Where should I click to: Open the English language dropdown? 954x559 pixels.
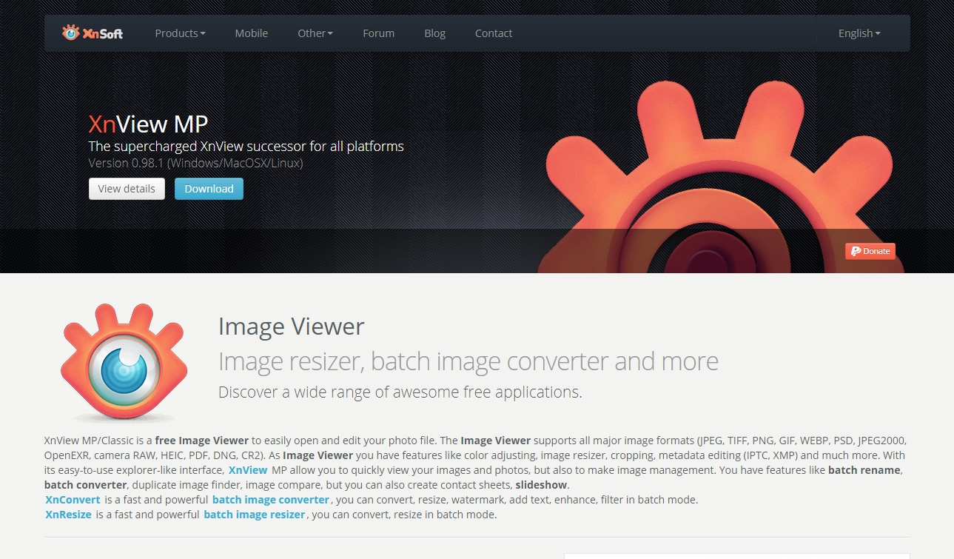[x=857, y=33]
